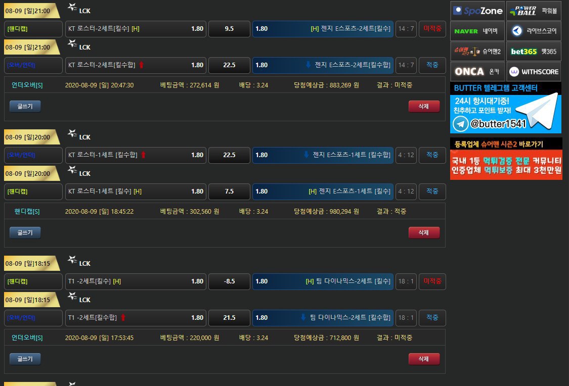Click 글쓰기 under the 272,614 won bet
The image size is (569, 386).
25,106
